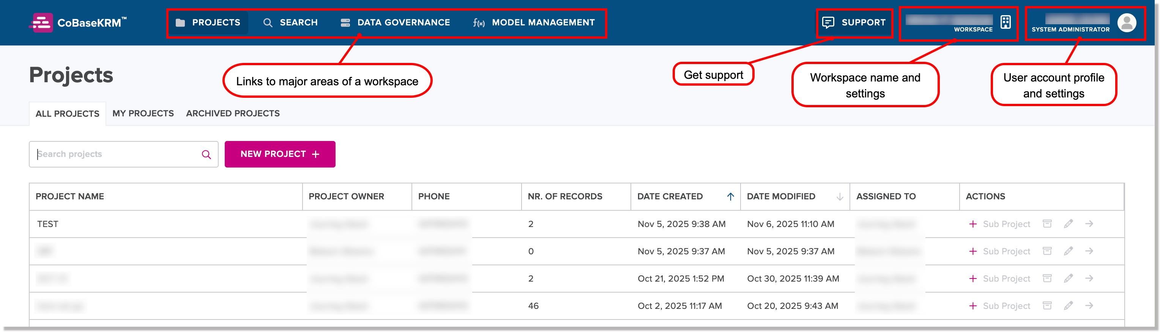Focus the Search projects input field

click(117, 154)
